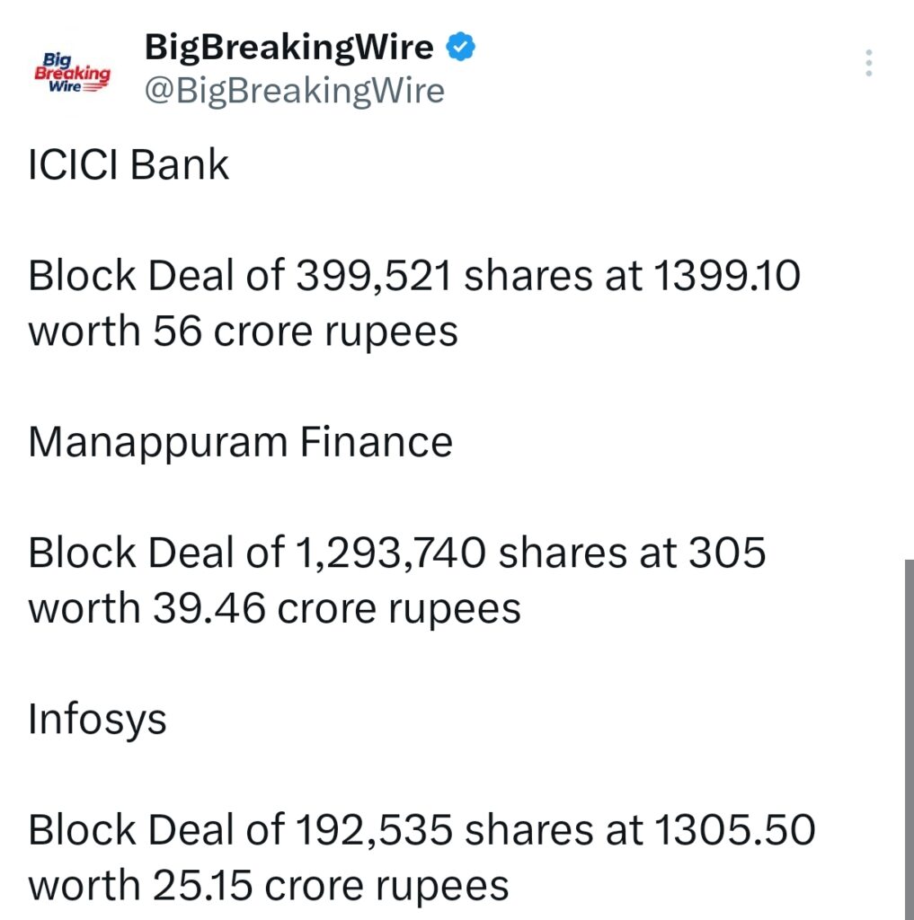Click the @BigBreakingWire handle

294,90
